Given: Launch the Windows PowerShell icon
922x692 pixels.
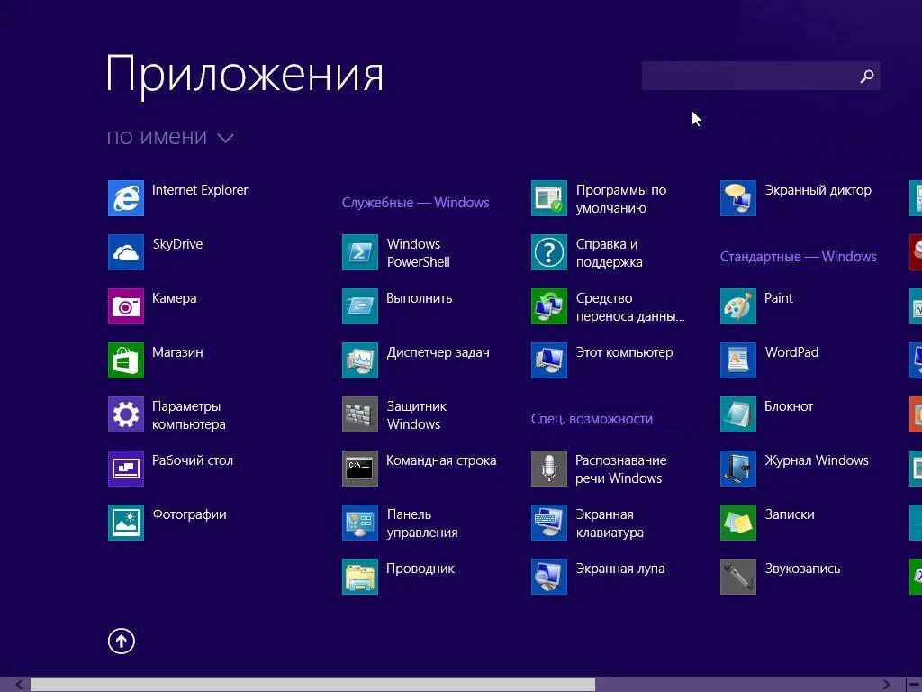Looking at the screenshot, I should (x=360, y=252).
